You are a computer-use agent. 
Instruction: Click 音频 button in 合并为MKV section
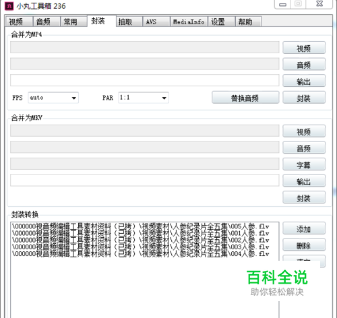(304, 148)
